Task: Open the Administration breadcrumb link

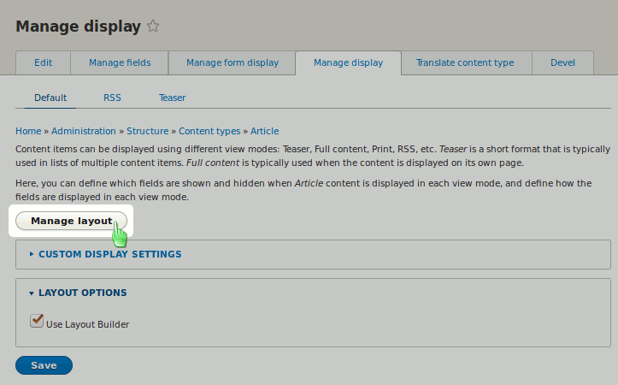Action: pos(84,131)
